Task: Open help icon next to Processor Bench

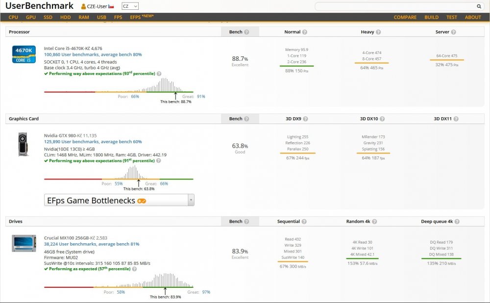Action: coord(246,32)
